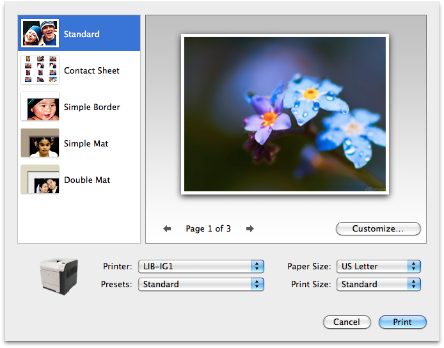Click the Customize... button
Viewport: 444px width, 348px height.
pyautogui.click(x=378, y=228)
